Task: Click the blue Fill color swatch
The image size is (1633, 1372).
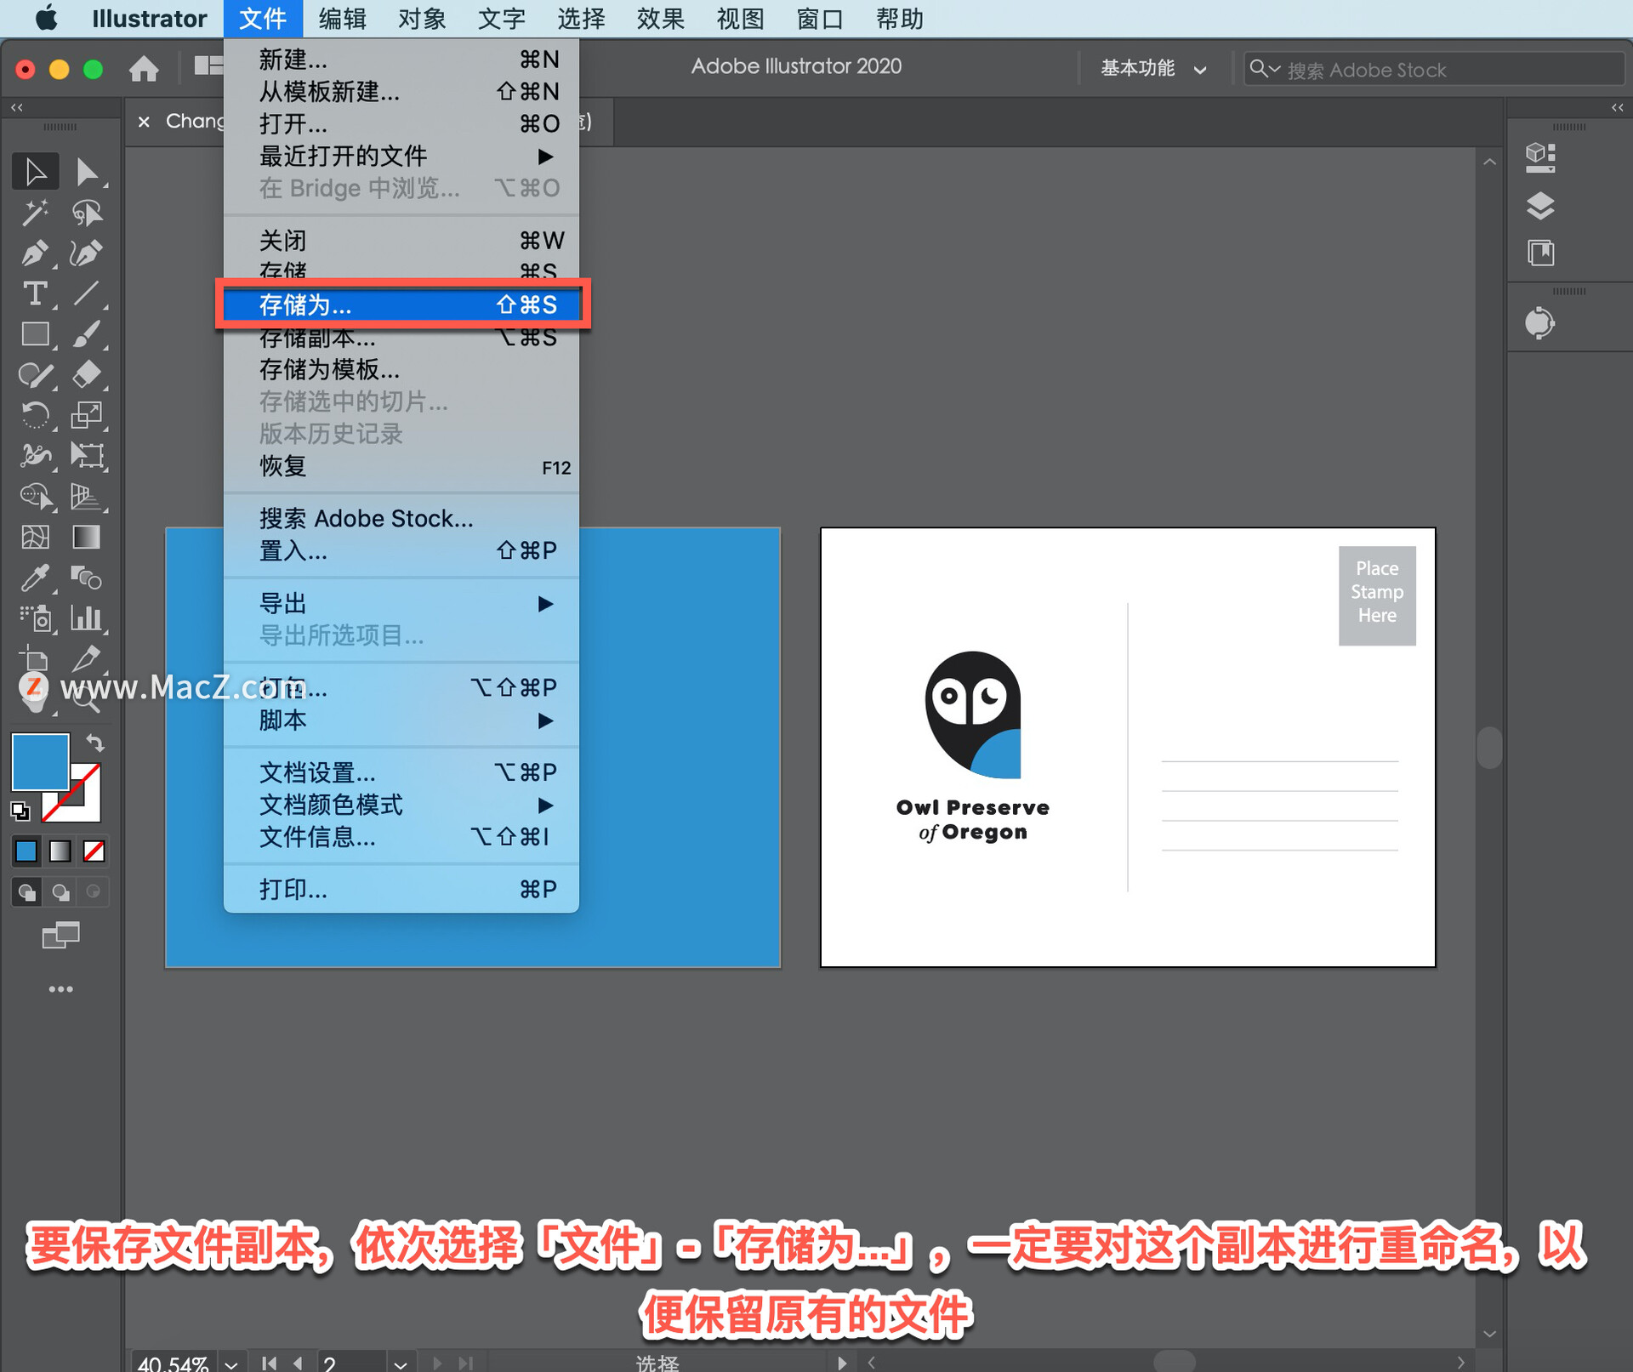Action: click(39, 761)
